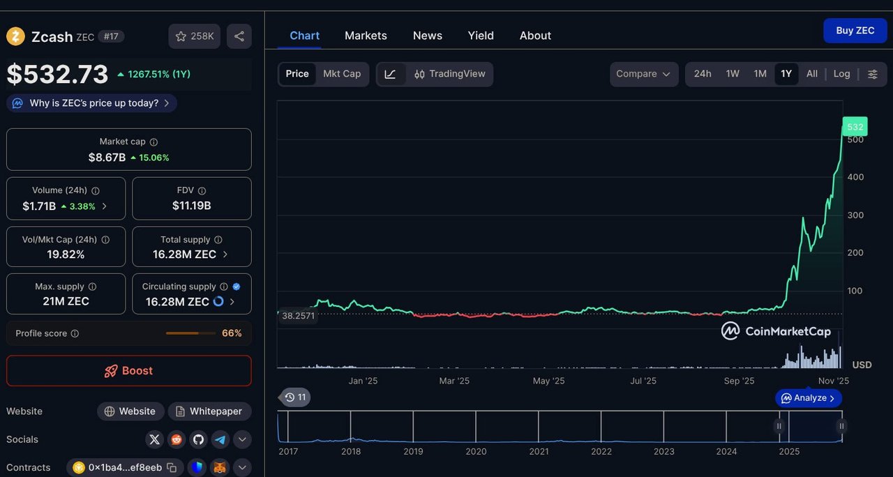This screenshot has height=477, width=893.
Task: Open the Yield tab
Action: click(x=481, y=36)
